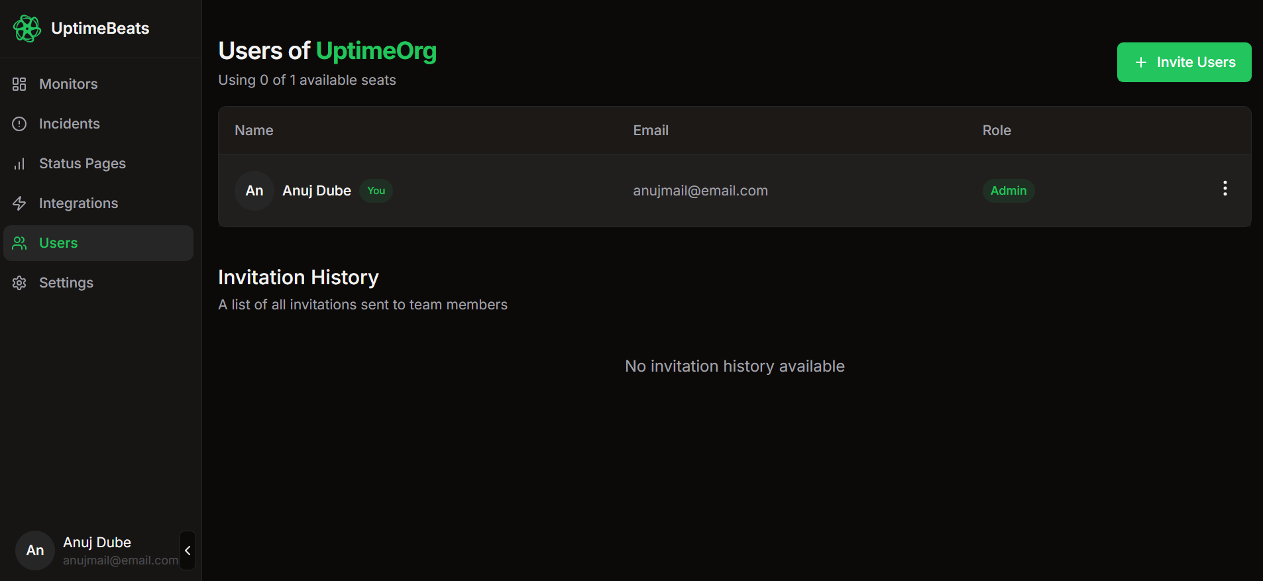Click the Incidents alert circle icon
This screenshot has width=1263, height=581.
tap(19, 124)
